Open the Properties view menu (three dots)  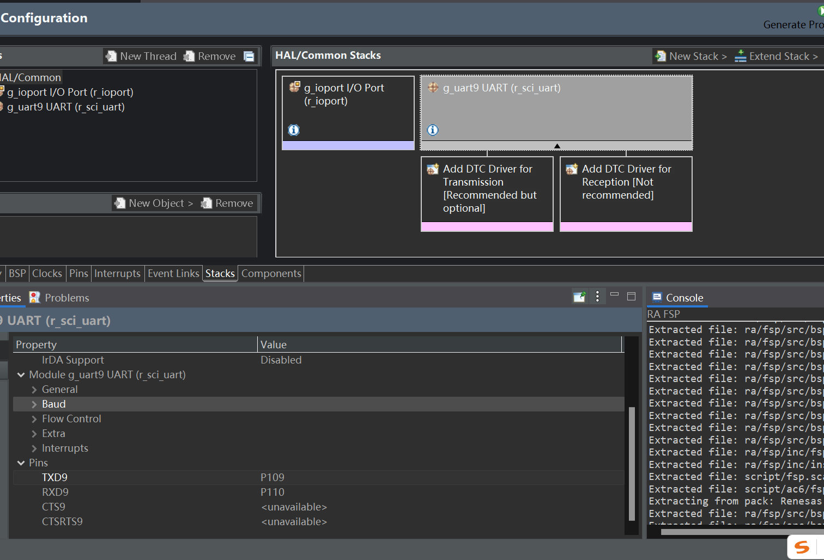coord(598,296)
